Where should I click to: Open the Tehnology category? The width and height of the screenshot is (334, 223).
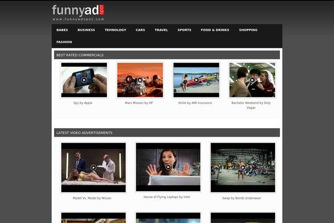coord(115,30)
